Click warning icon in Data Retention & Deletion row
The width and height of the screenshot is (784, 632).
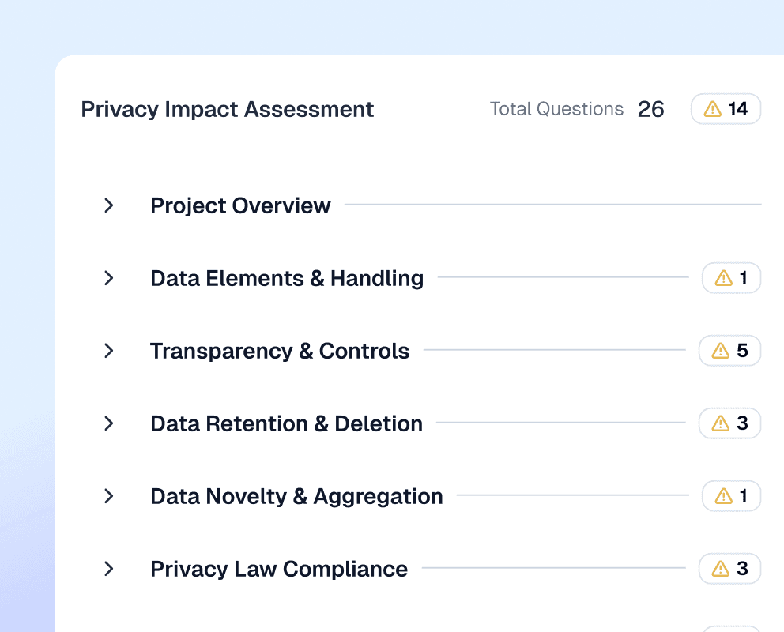(721, 423)
